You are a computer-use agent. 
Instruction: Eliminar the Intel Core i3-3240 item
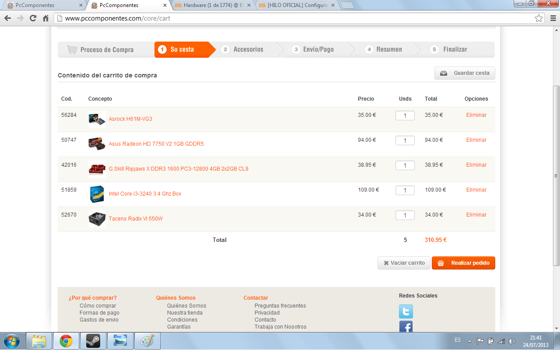click(476, 190)
